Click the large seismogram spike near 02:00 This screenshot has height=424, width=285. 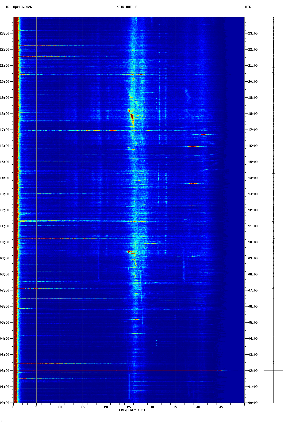click(273, 370)
